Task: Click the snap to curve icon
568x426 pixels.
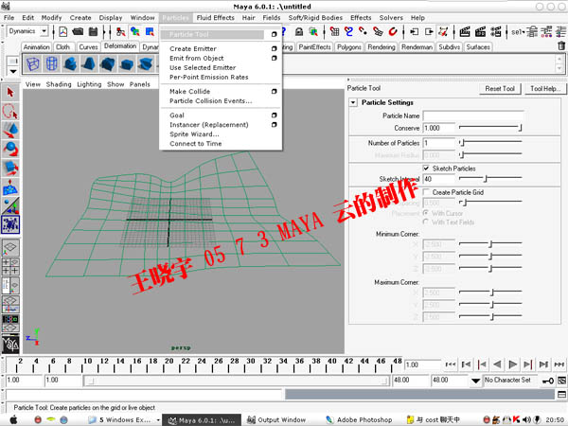Action: coord(348,32)
